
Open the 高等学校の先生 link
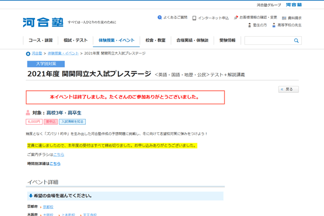[289, 25]
